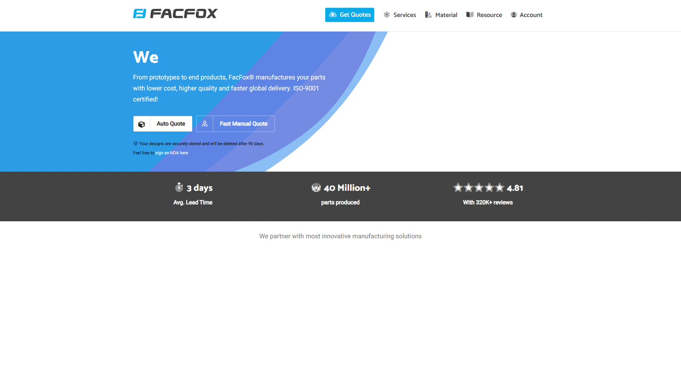The width and height of the screenshot is (681, 383).
Task: Open the Services menu
Action: (404, 15)
